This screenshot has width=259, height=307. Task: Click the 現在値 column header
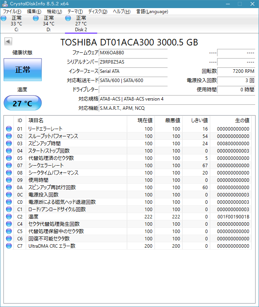pos(141,121)
